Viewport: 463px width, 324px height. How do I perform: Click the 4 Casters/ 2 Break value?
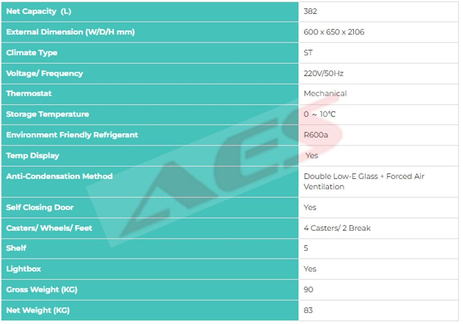click(x=337, y=228)
